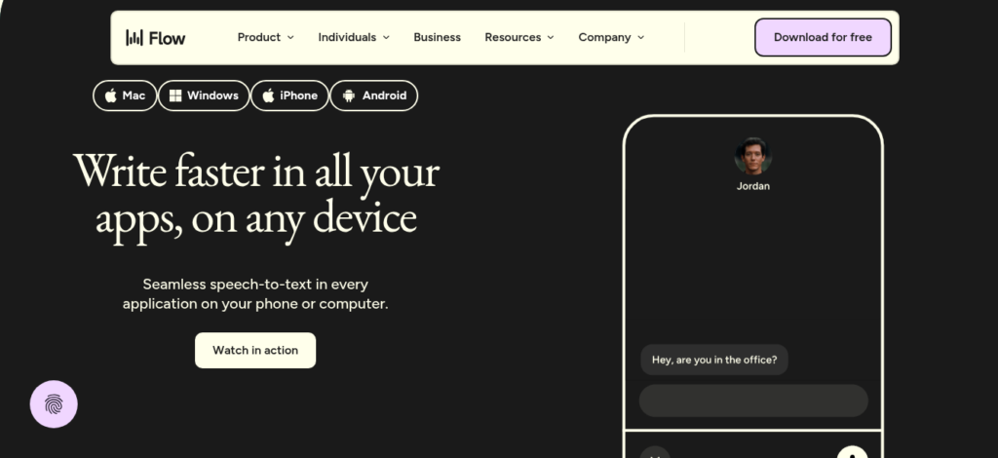Click the message input field in phone mockup
Viewport: 998px width, 458px height.
(x=753, y=401)
